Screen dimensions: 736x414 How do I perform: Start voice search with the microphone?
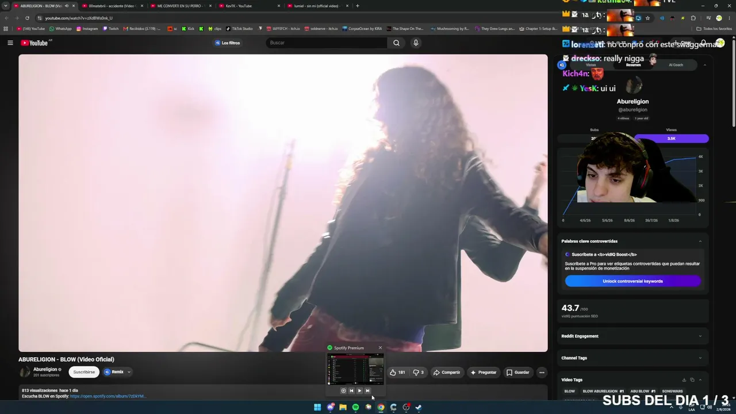click(x=416, y=43)
